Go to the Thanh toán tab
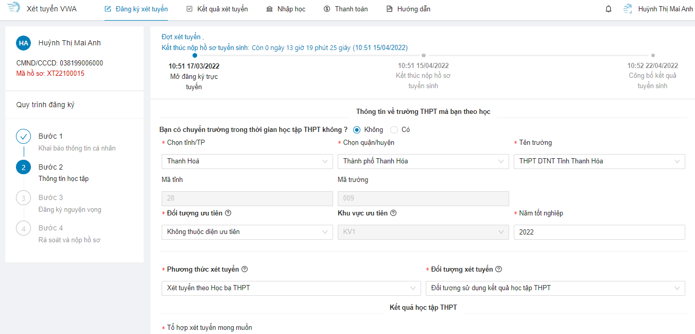 [345, 9]
